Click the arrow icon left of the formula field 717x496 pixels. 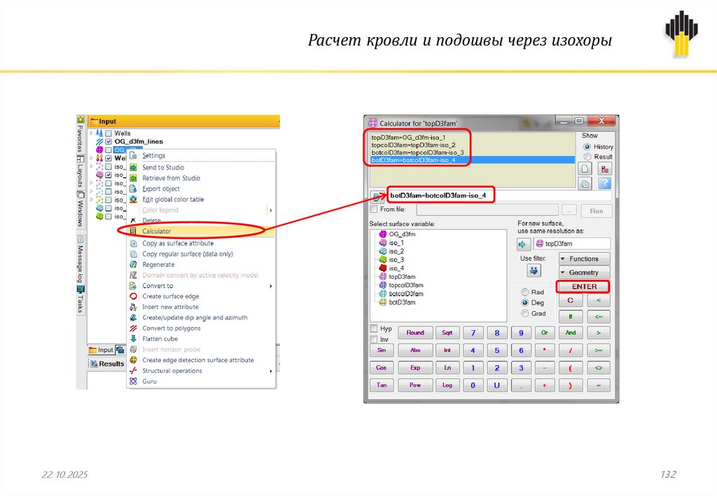coord(376,198)
